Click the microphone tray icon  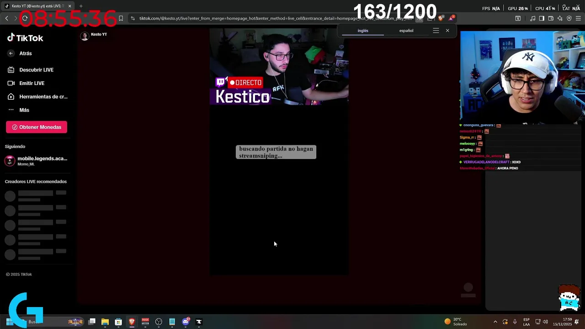(515, 322)
